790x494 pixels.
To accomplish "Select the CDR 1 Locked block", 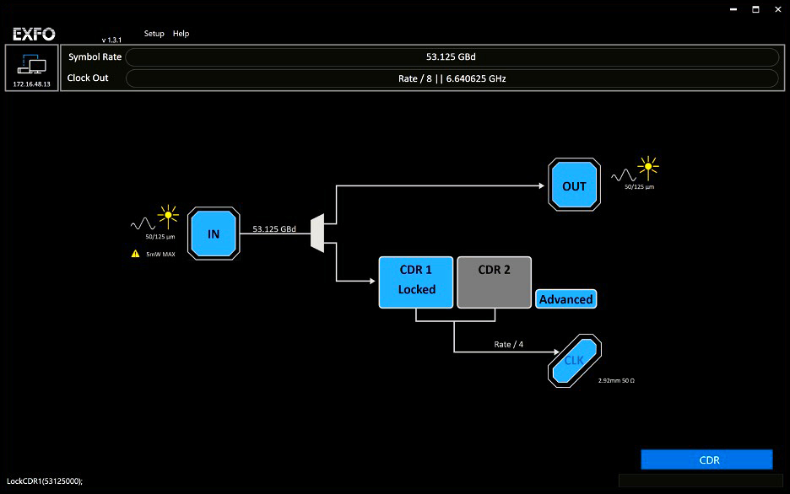I will point(416,282).
